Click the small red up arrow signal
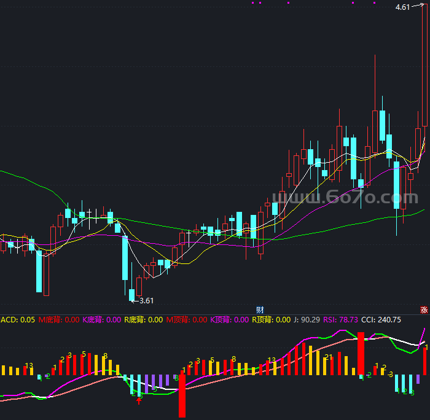The width and height of the screenshot is (430, 420). click(139, 401)
